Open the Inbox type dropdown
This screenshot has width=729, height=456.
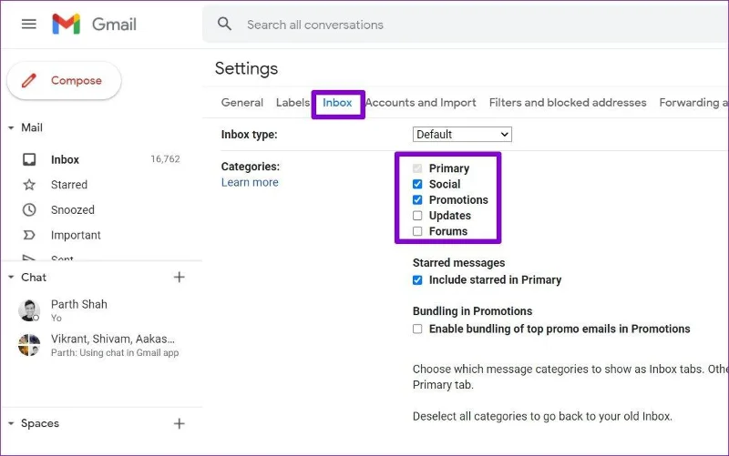[x=462, y=134]
